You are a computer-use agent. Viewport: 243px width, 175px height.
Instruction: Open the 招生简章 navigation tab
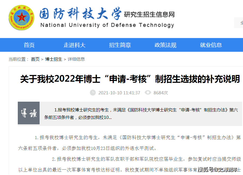pyautogui.click(x=120, y=45)
